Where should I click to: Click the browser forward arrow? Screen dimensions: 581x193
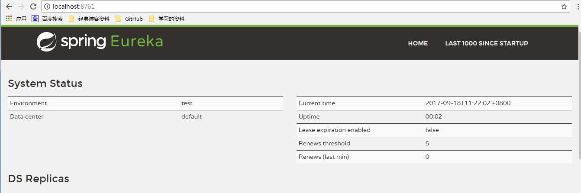point(21,6)
